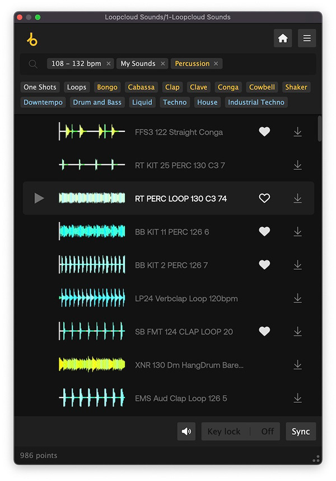
Task: Click the search magnifier icon
Action: pyautogui.click(x=33, y=64)
